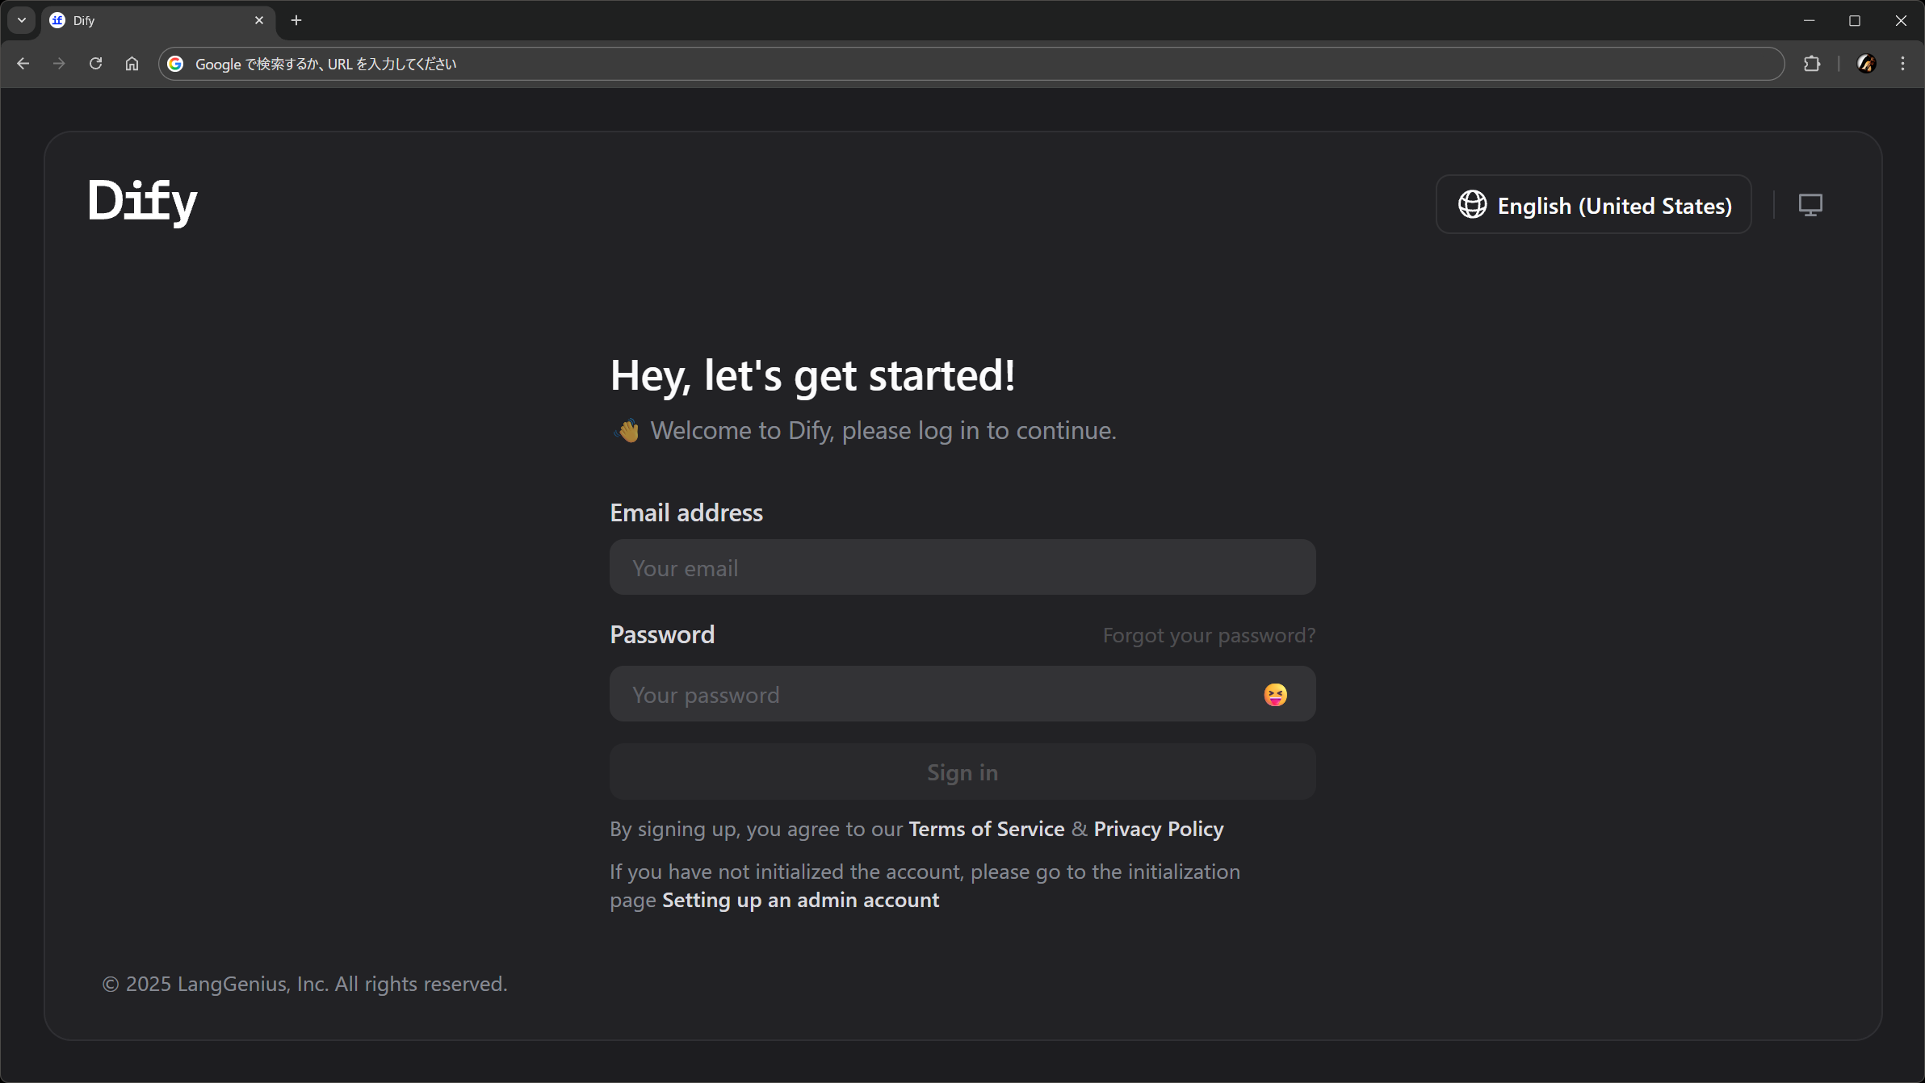The width and height of the screenshot is (1925, 1083).
Task: Click the Your email input field
Action: 962,567
